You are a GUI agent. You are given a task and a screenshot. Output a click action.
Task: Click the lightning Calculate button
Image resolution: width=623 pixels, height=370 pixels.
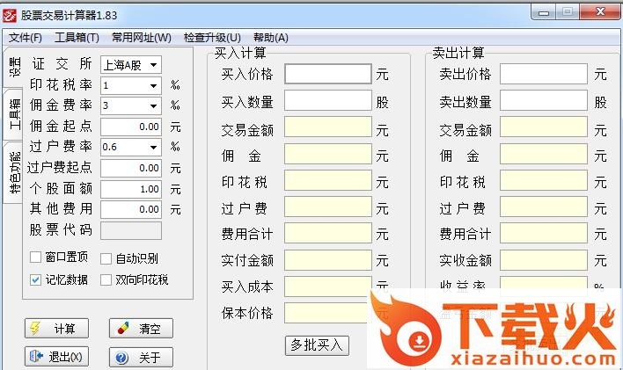coord(56,329)
